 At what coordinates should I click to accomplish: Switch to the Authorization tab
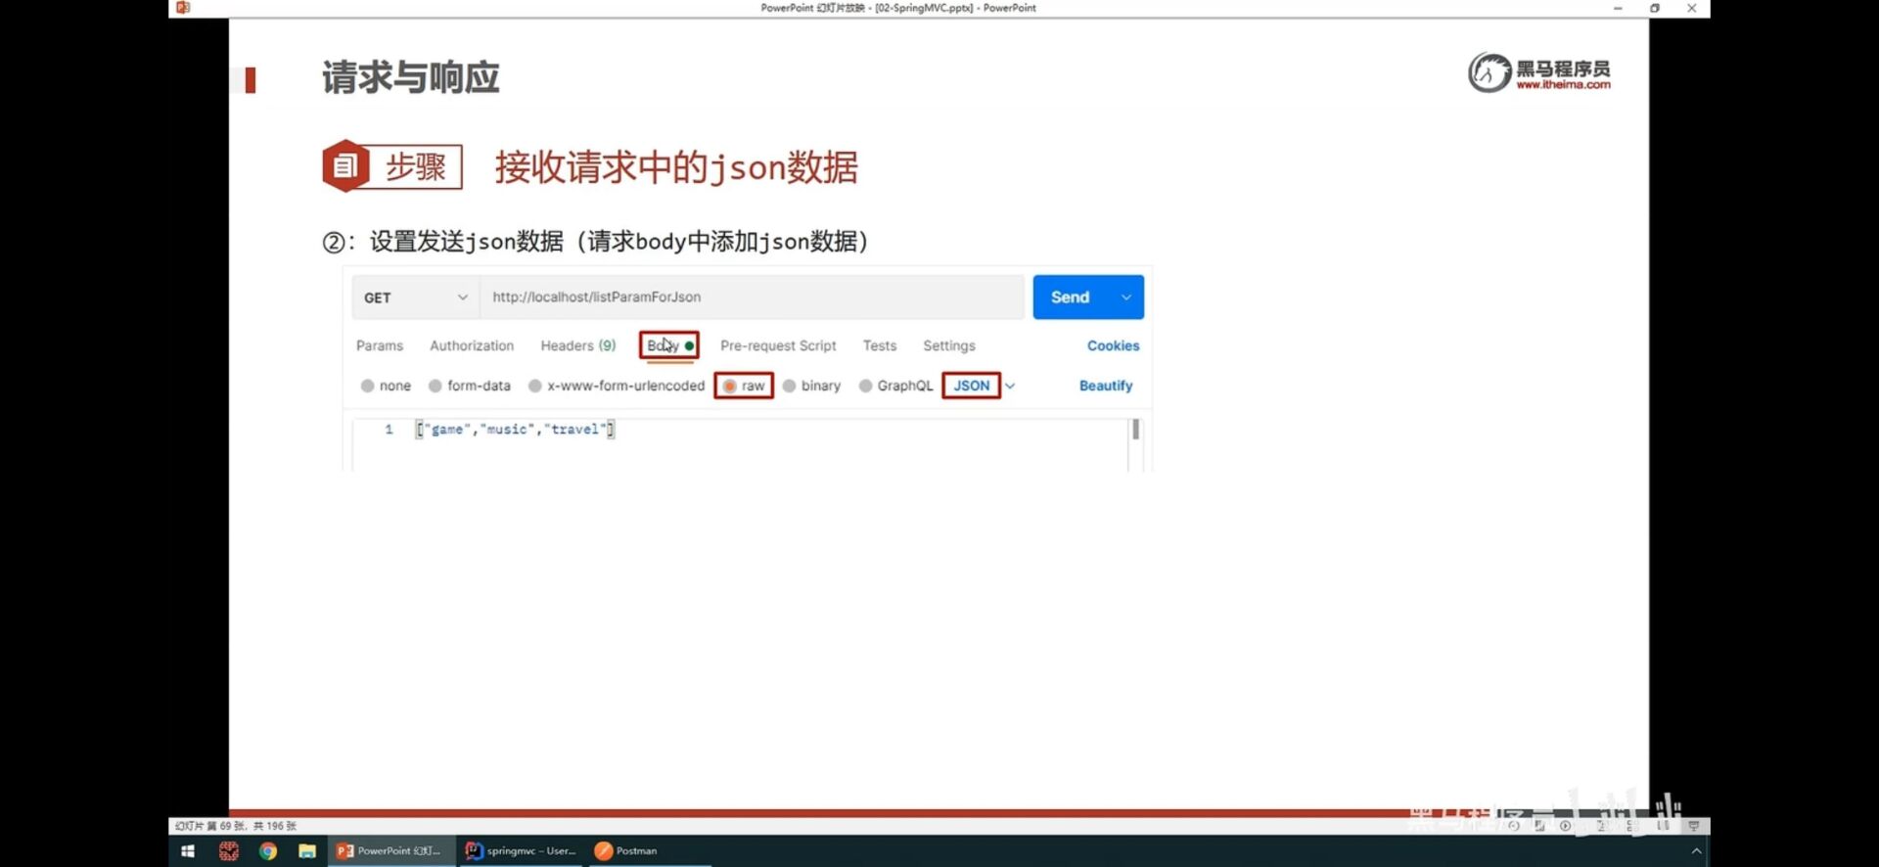[472, 345]
